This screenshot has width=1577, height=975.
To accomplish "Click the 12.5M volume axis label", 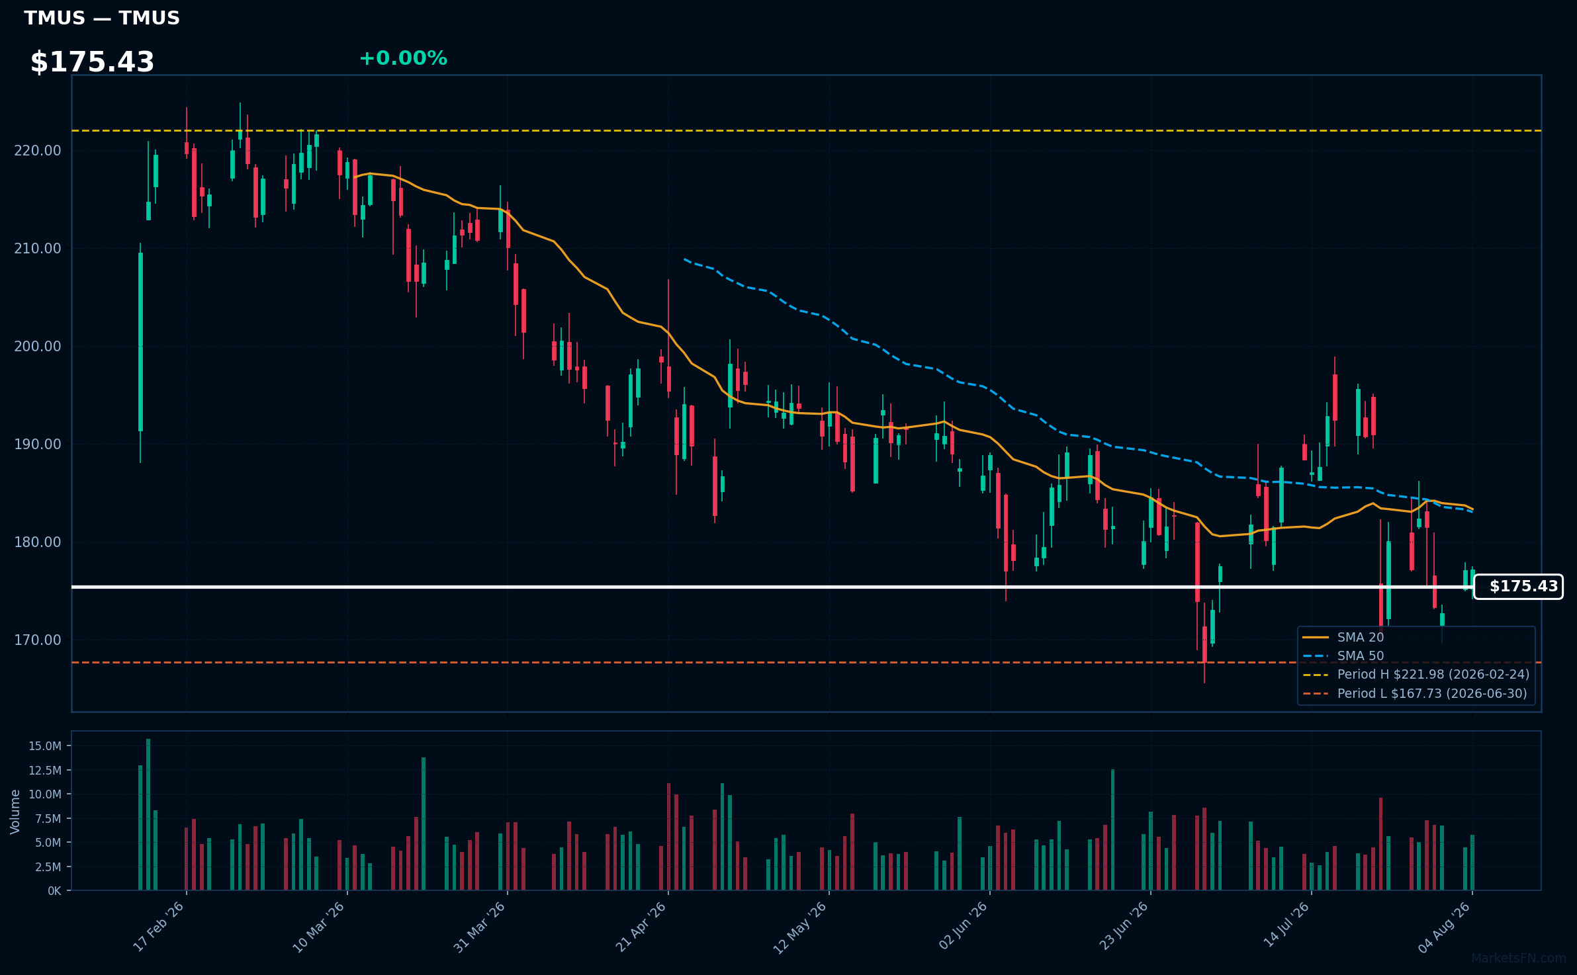I will 45,771.
